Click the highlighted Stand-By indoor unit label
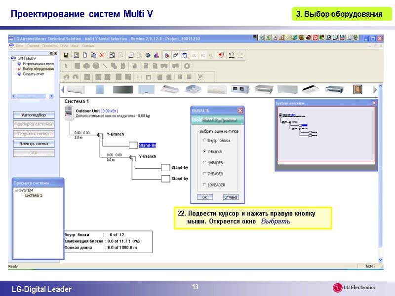This screenshot has width=395, height=296. click(x=147, y=145)
